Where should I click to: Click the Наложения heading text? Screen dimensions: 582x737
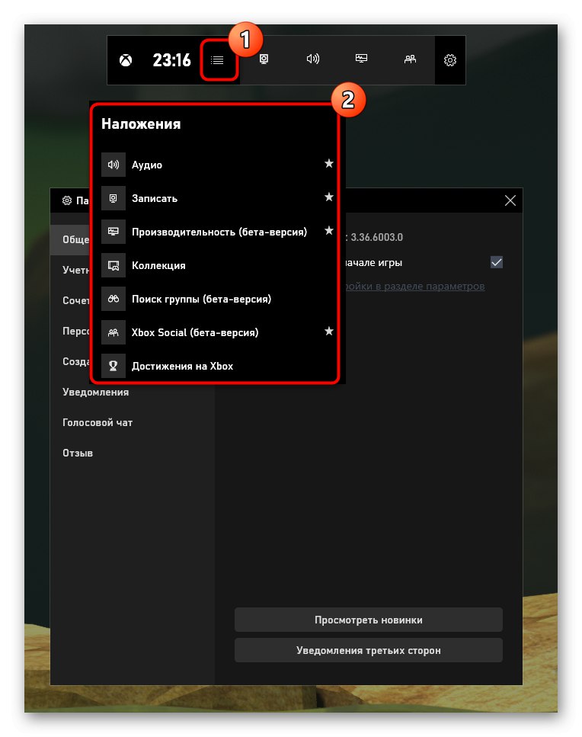pos(141,124)
